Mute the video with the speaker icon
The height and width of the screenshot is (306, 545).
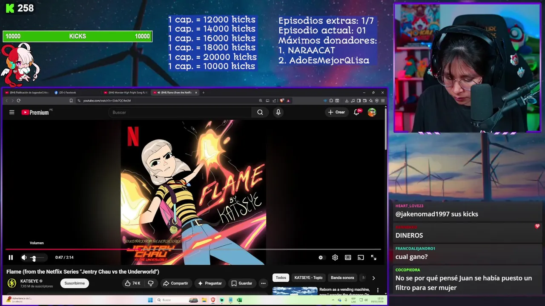coord(24,257)
